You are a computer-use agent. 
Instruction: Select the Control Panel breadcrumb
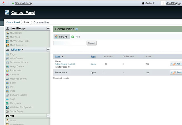click(13, 22)
